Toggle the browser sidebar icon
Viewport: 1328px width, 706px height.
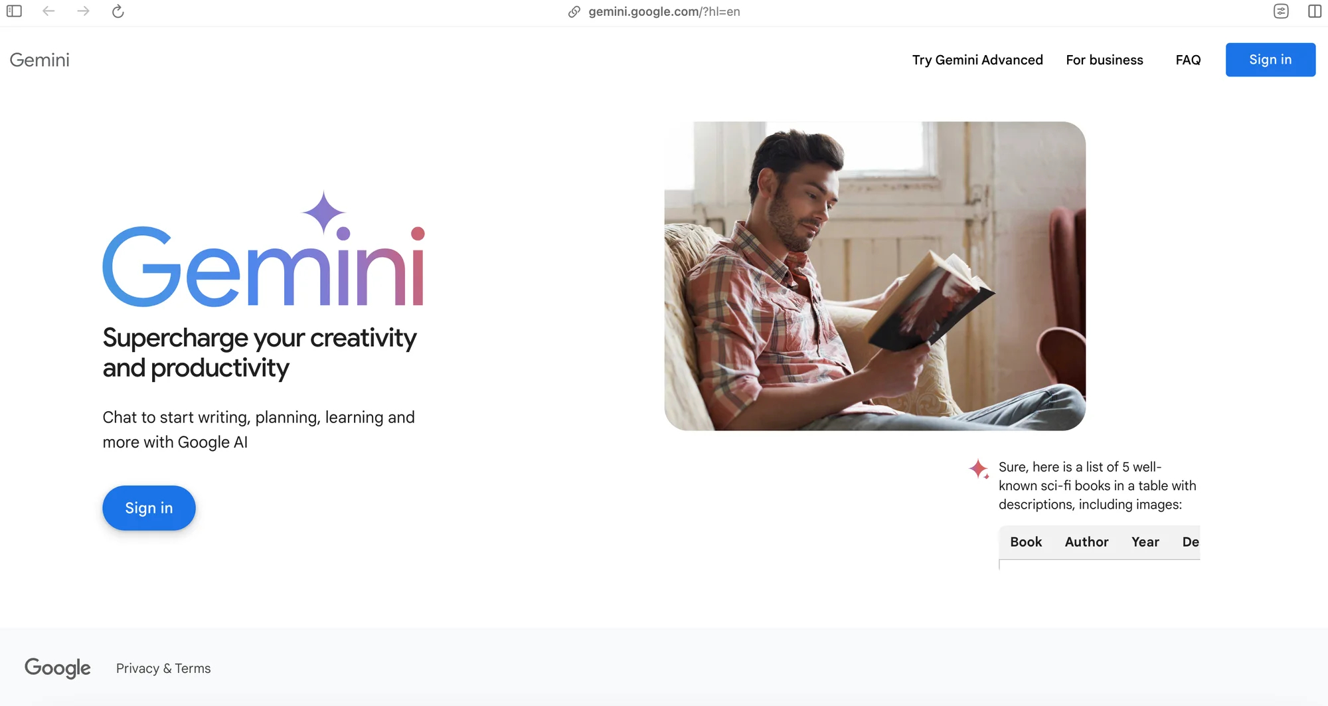[14, 11]
